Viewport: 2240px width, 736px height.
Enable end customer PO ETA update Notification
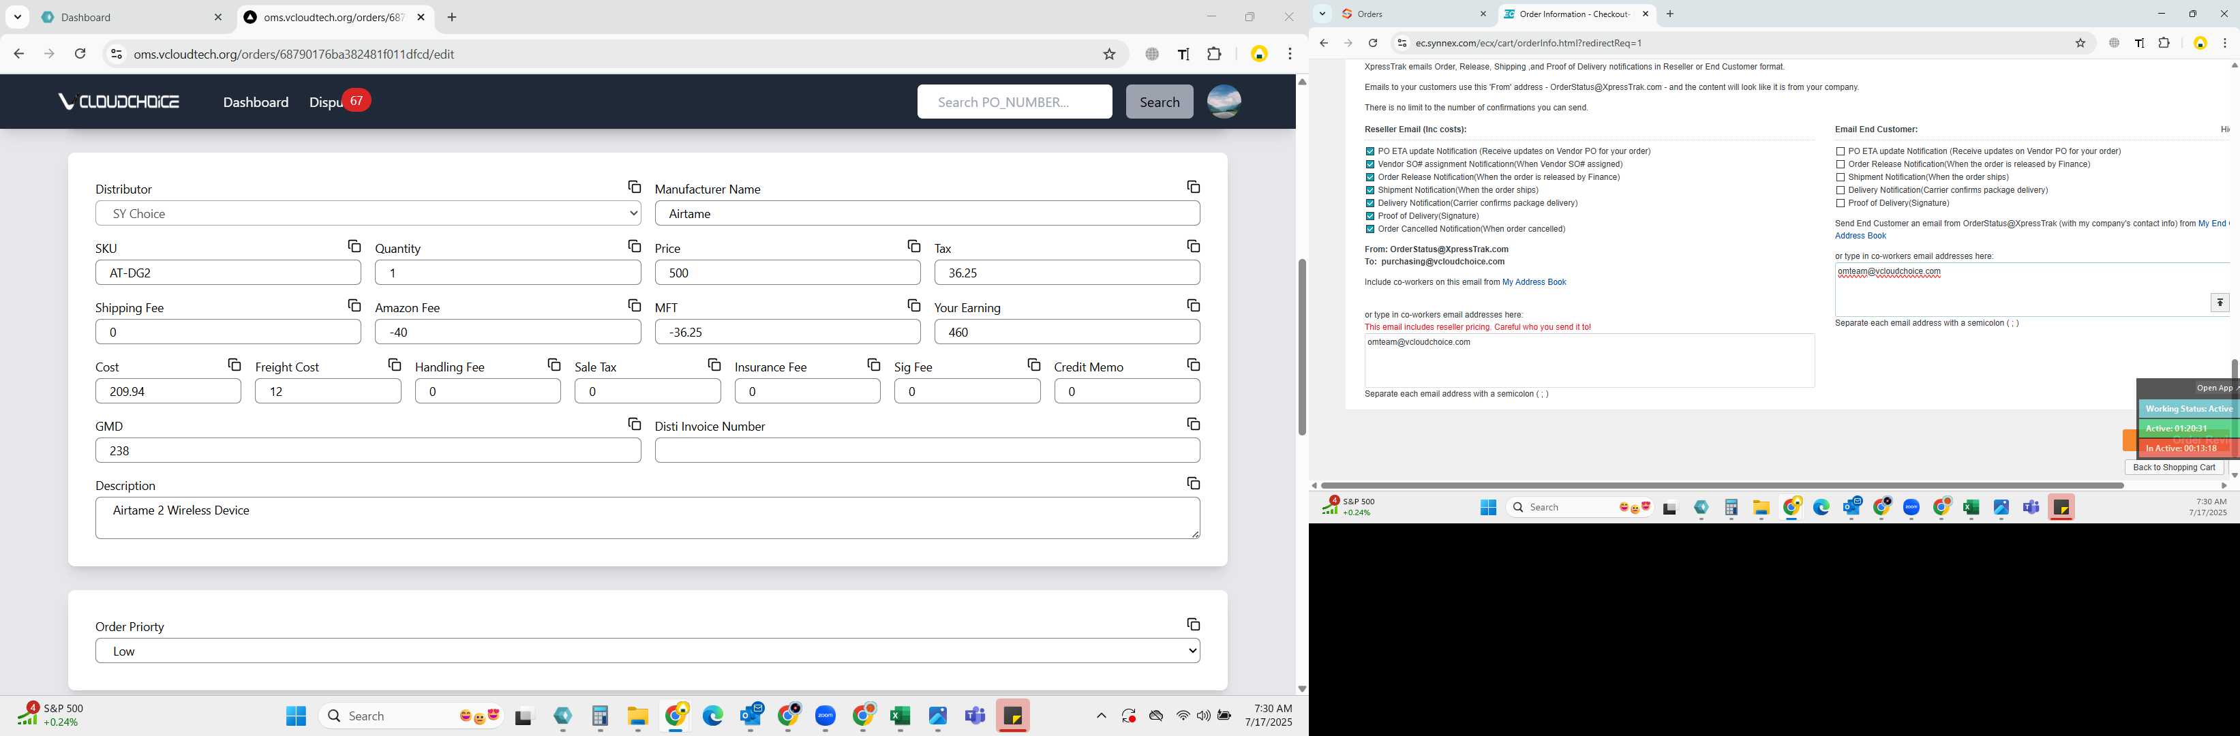pyautogui.click(x=1840, y=151)
